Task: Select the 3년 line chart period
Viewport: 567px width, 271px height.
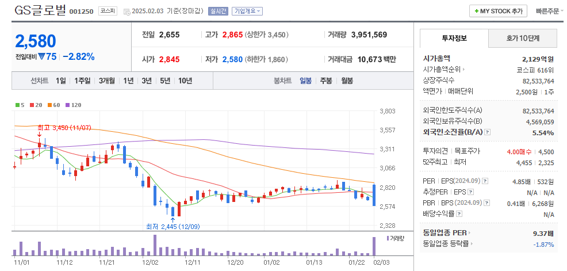Action: [x=147, y=81]
